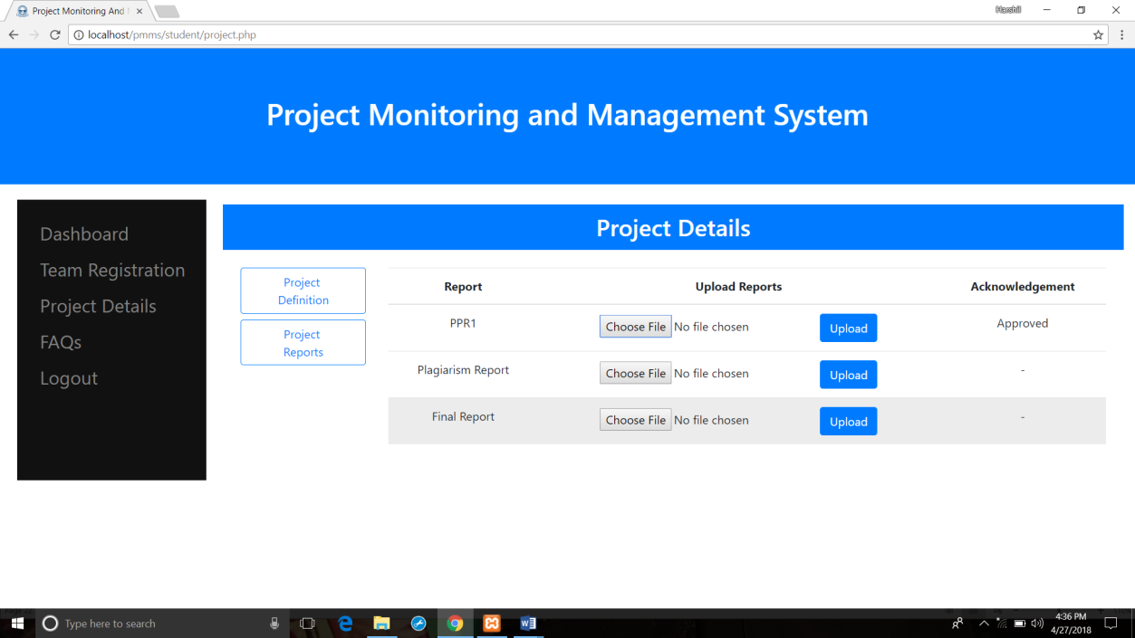Image resolution: width=1135 pixels, height=638 pixels.
Task: Select Project Details in the sidebar
Action: click(x=98, y=307)
